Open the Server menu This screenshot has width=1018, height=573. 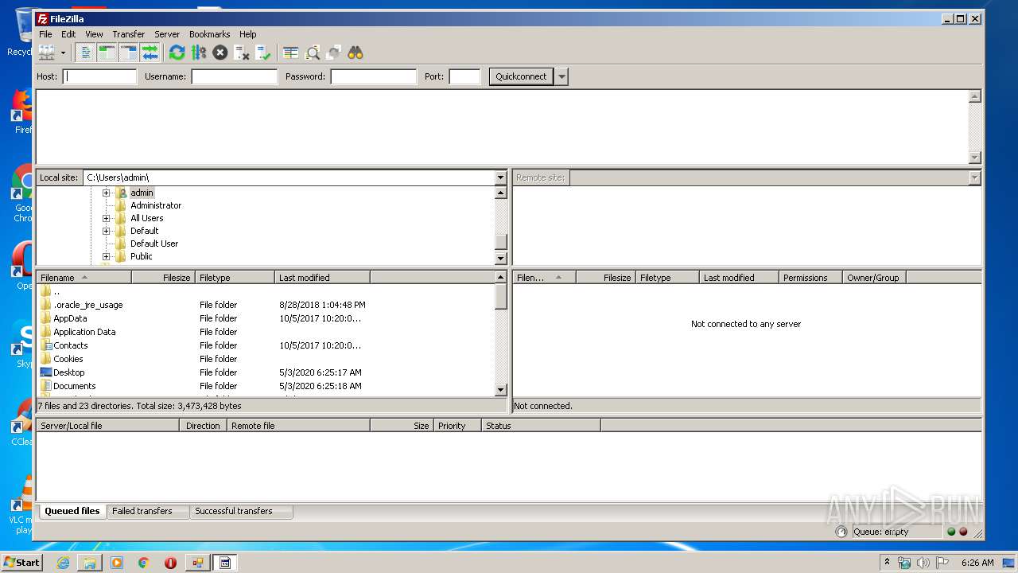[x=167, y=34]
